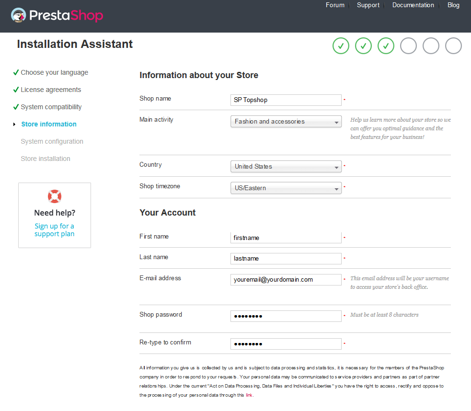Expand the Country dropdown
The width and height of the screenshot is (471, 411).
click(286, 167)
